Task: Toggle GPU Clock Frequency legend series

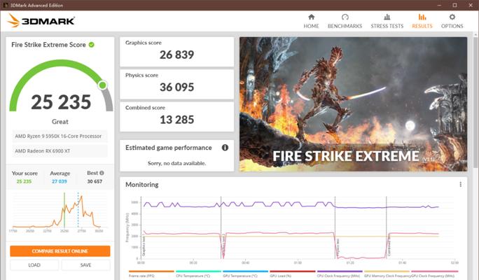Action: [434, 274]
